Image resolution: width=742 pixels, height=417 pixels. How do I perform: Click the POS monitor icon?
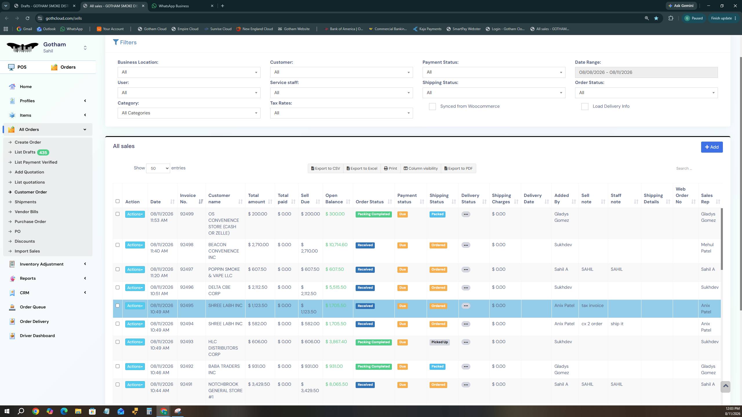click(11, 67)
